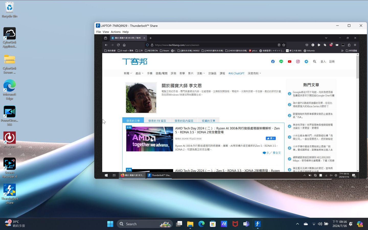Screen dimensions: 368x230
Task: Open the Firefox extensions puzzle icon
Action: click(x=349, y=45)
